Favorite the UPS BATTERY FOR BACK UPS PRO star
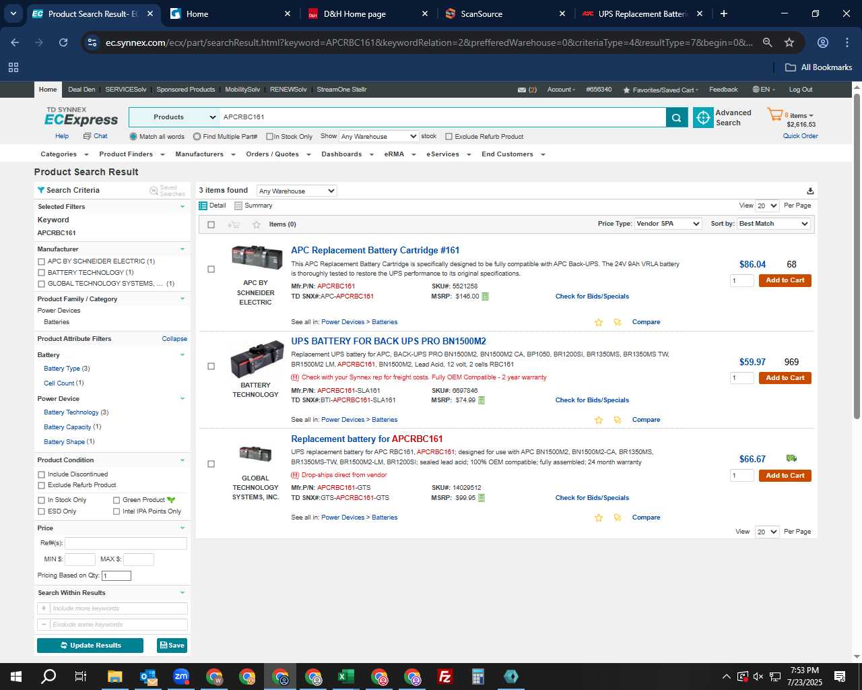 coord(599,420)
